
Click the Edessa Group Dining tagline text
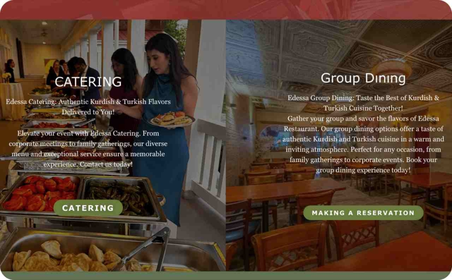(x=363, y=103)
